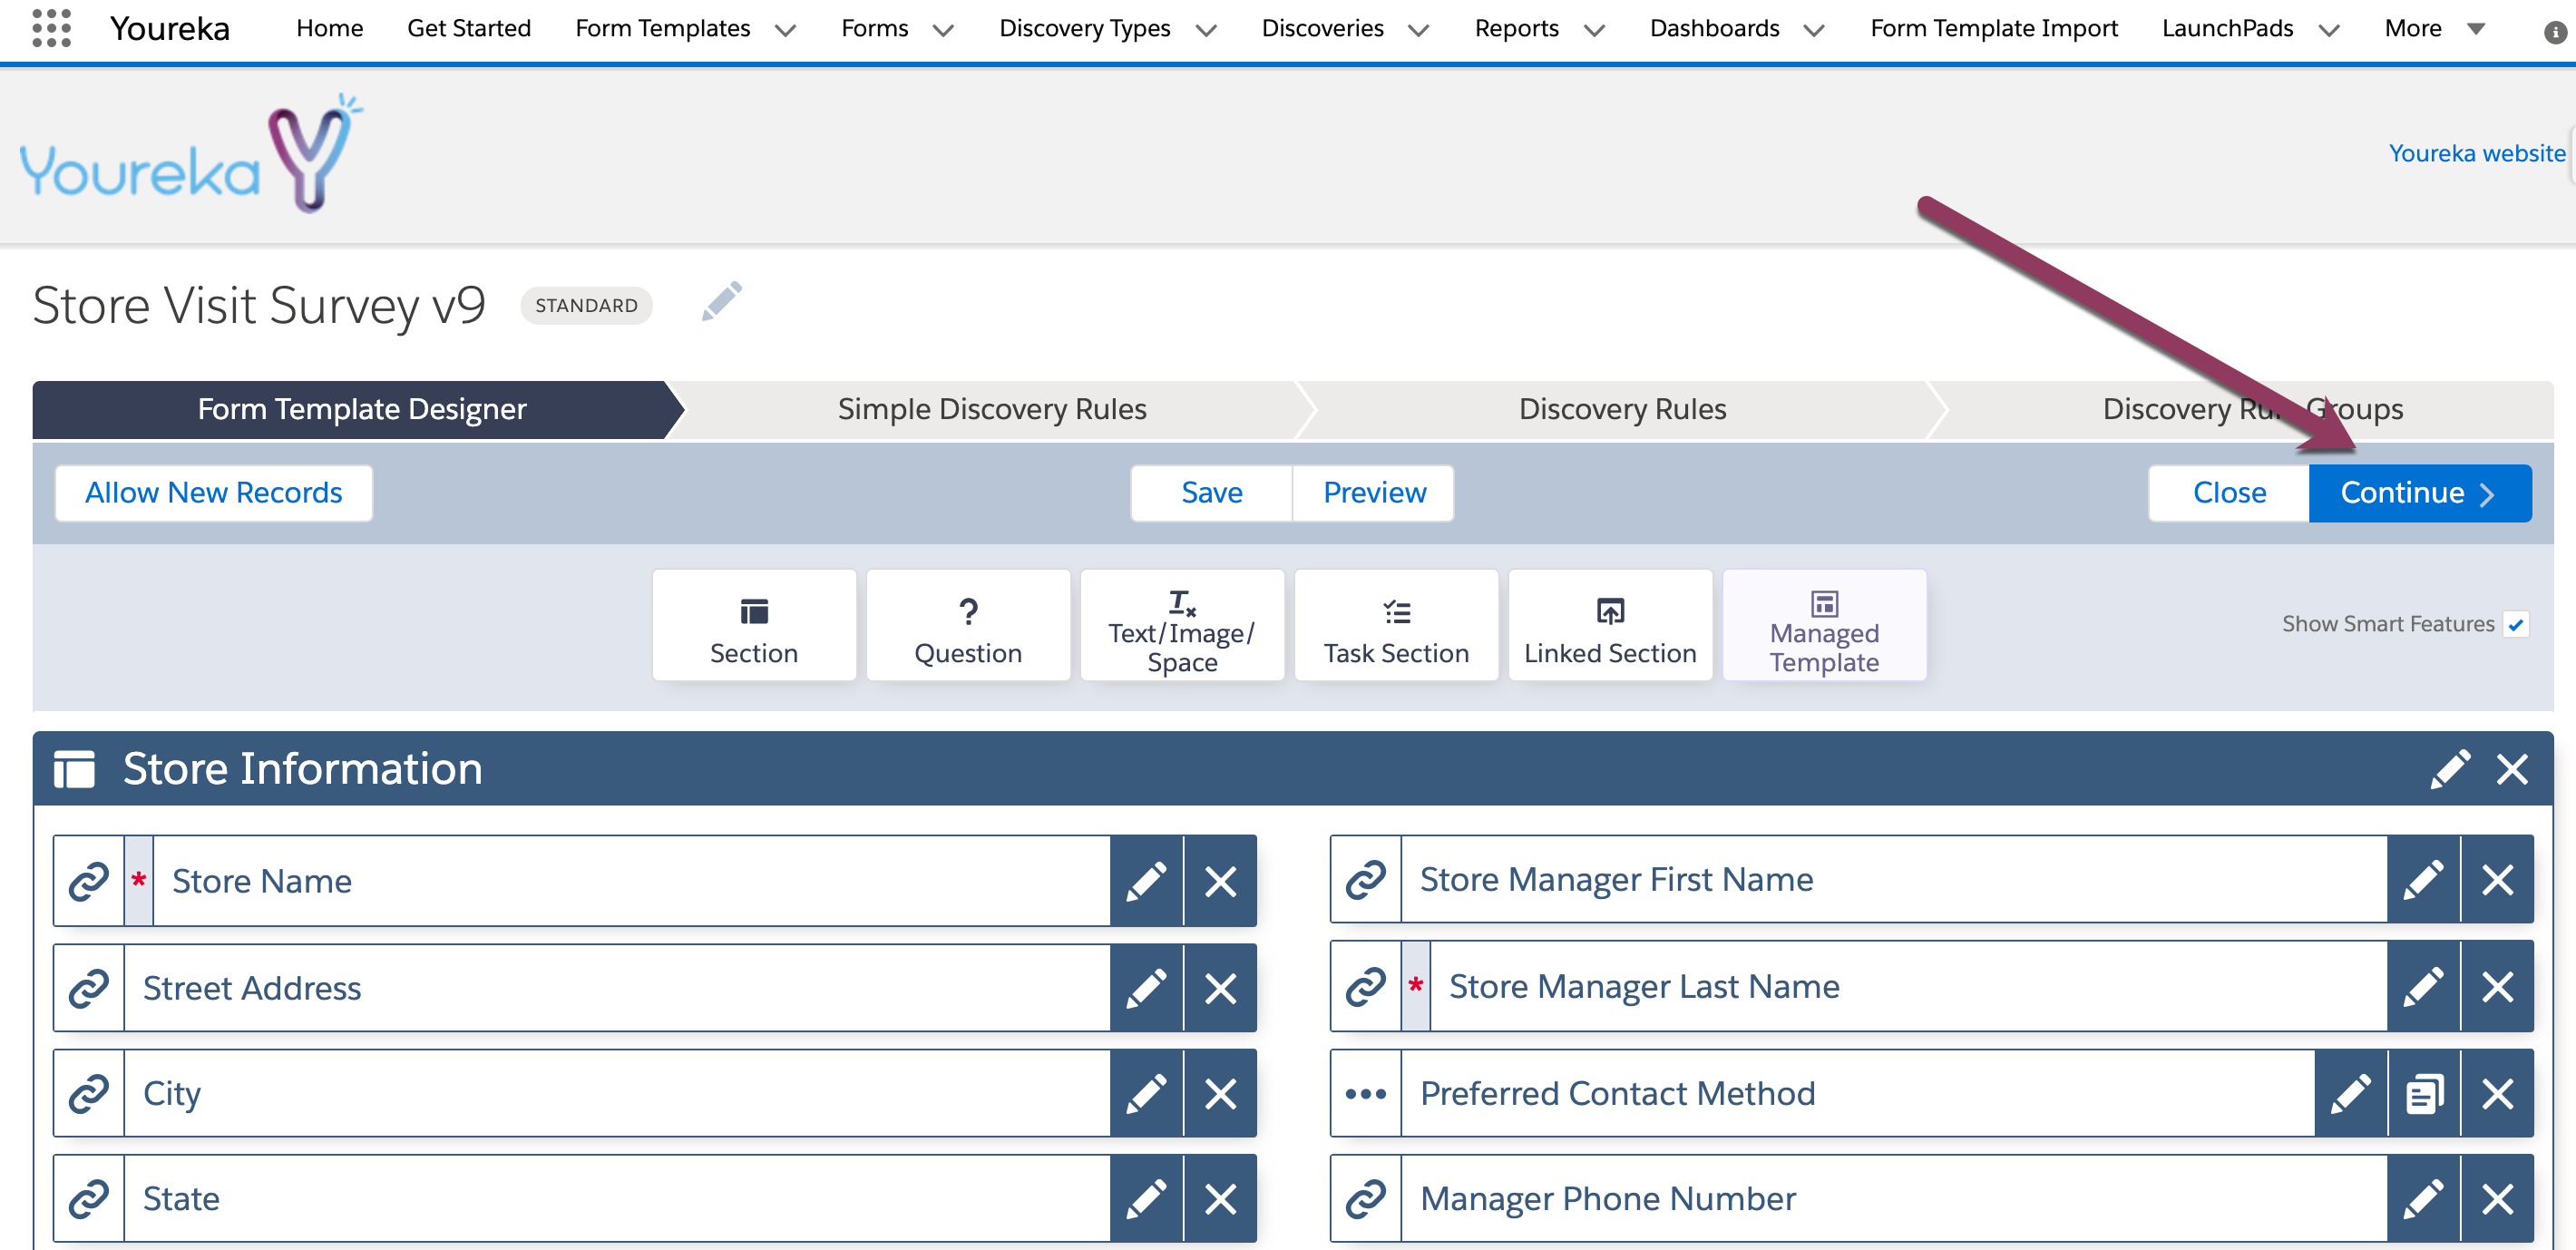Close the template designer
This screenshot has width=2576, height=1250.
[2229, 493]
